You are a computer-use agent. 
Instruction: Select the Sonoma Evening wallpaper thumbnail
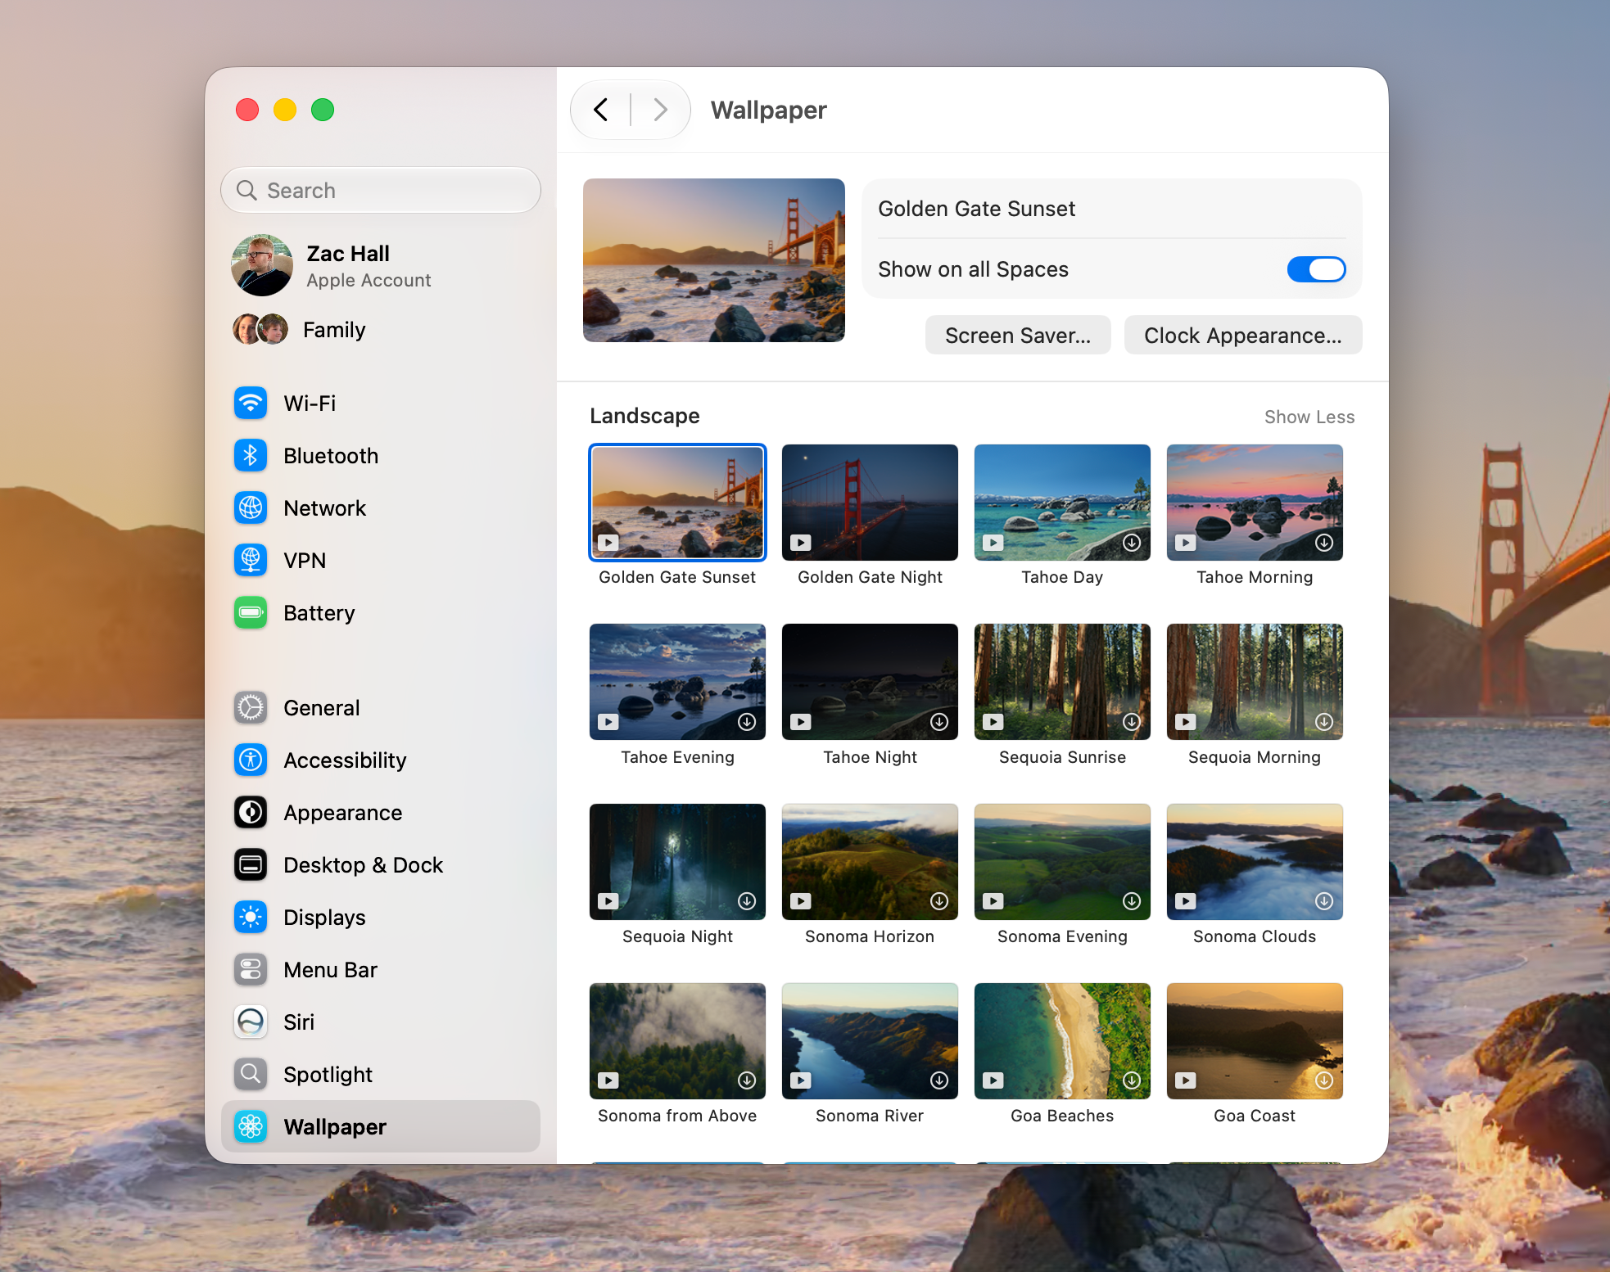tap(1062, 861)
